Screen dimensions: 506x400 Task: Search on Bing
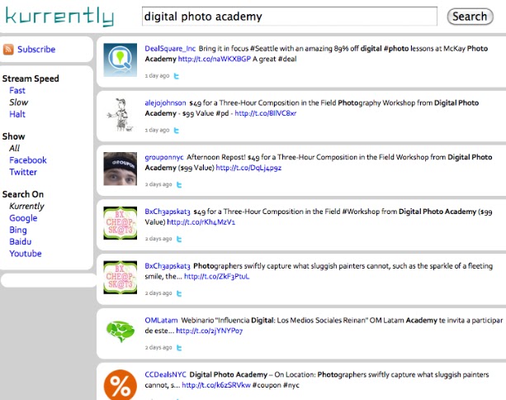(x=18, y=230)
